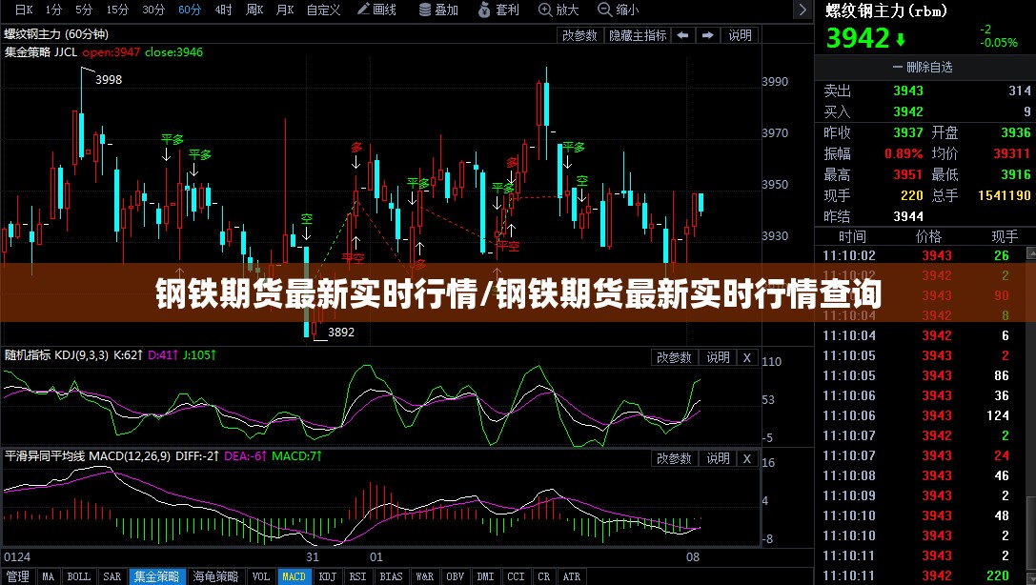This screenshot has height=585, width=1036.
Task: Open 说明 in the KDJ panel
Action: [x=719, y=358]
